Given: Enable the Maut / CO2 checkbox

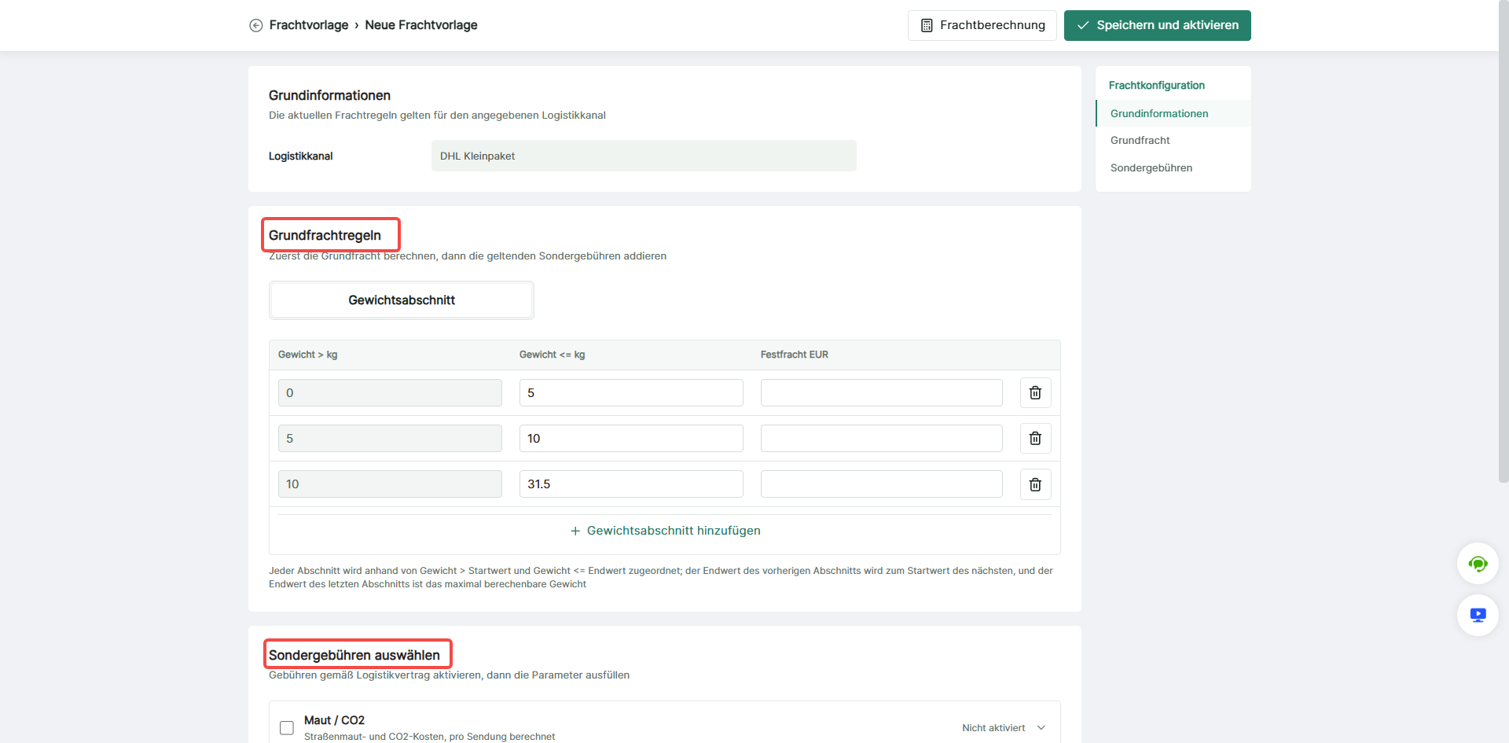Looking at the screenshot, I should tap(287, 728).
